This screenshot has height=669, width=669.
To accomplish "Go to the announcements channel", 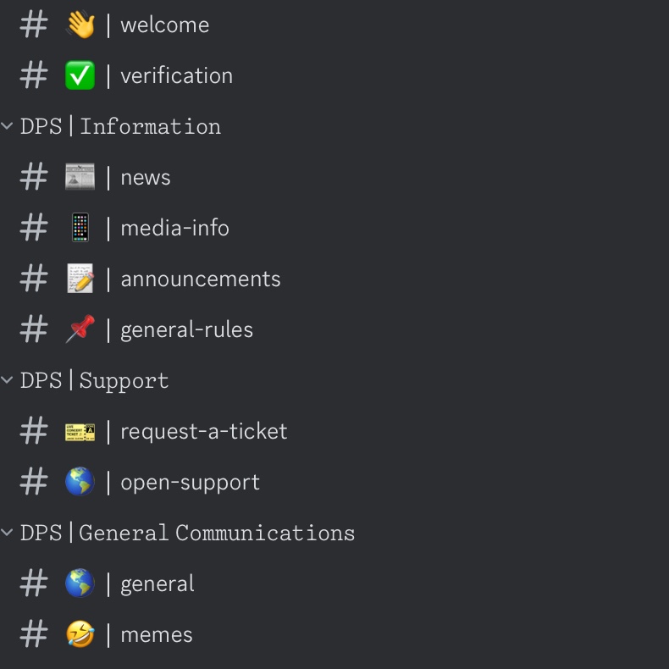I will click(200, 279).
